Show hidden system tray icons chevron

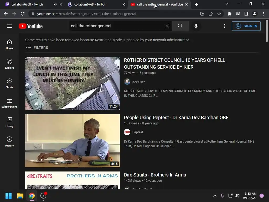pos(215,196)
